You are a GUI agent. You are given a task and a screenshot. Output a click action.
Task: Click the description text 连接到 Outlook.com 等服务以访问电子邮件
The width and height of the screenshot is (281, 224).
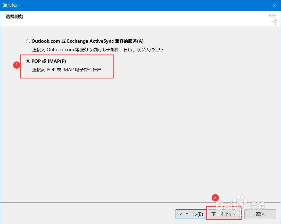click(97, 50)
